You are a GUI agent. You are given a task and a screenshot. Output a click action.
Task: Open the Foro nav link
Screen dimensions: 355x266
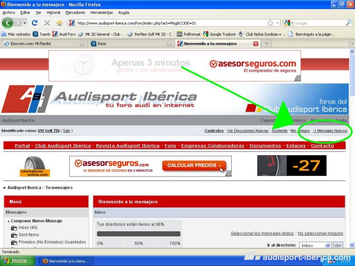[x=170, y=146]
